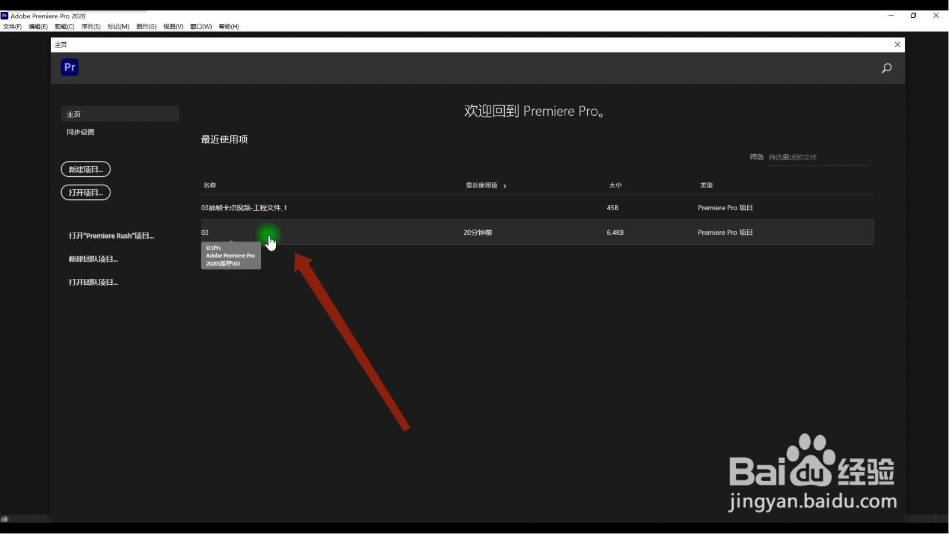Open the 文件(F) menu

(12, 27)
